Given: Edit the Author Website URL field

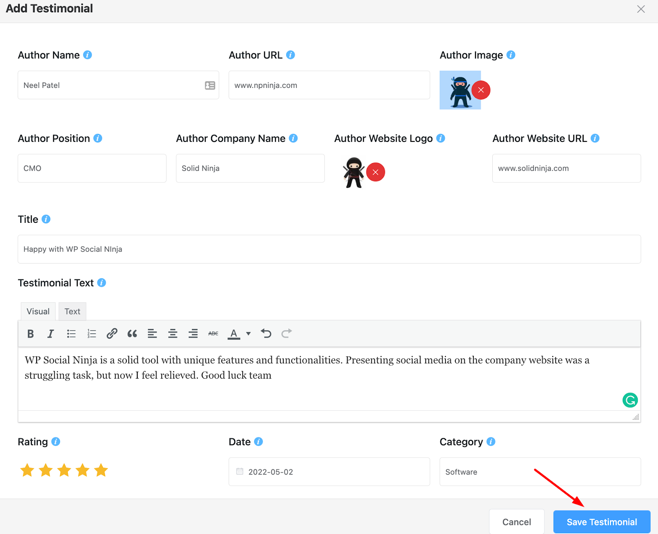Looking at the screenshot, I should pyautogui.click(x=567, y=168).
